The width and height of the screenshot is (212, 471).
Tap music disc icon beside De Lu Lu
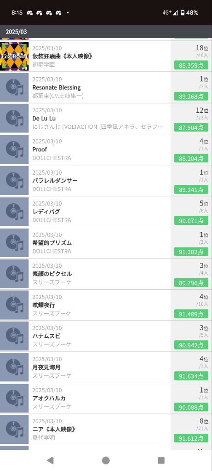click(x=14, y=118)
